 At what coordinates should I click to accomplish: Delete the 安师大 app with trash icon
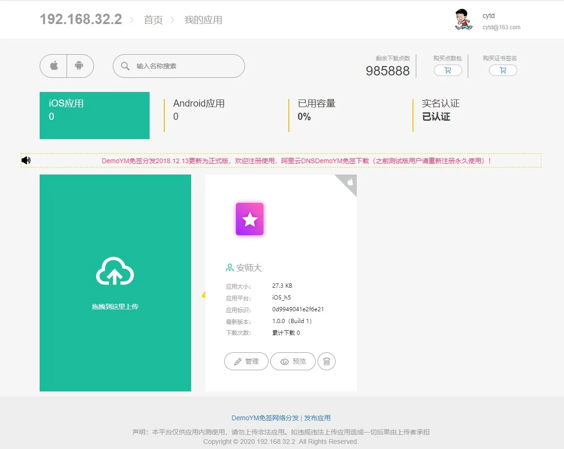327,362
